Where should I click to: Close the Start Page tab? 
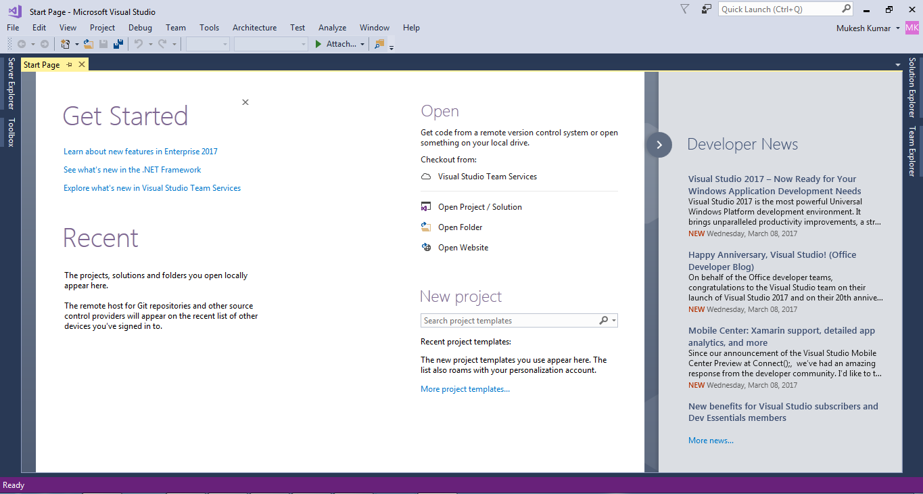82,65
